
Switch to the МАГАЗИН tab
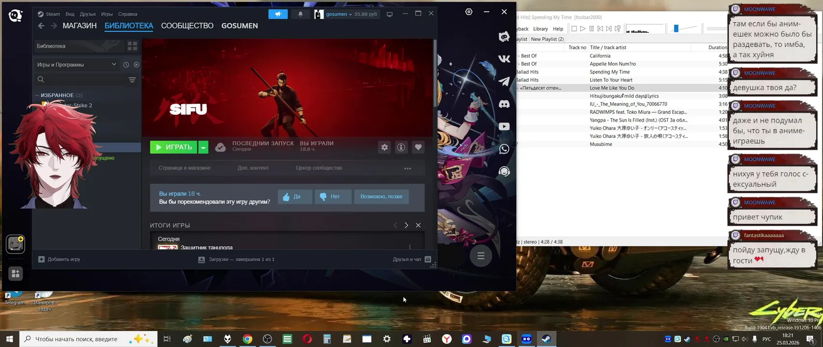click(80, 26)
